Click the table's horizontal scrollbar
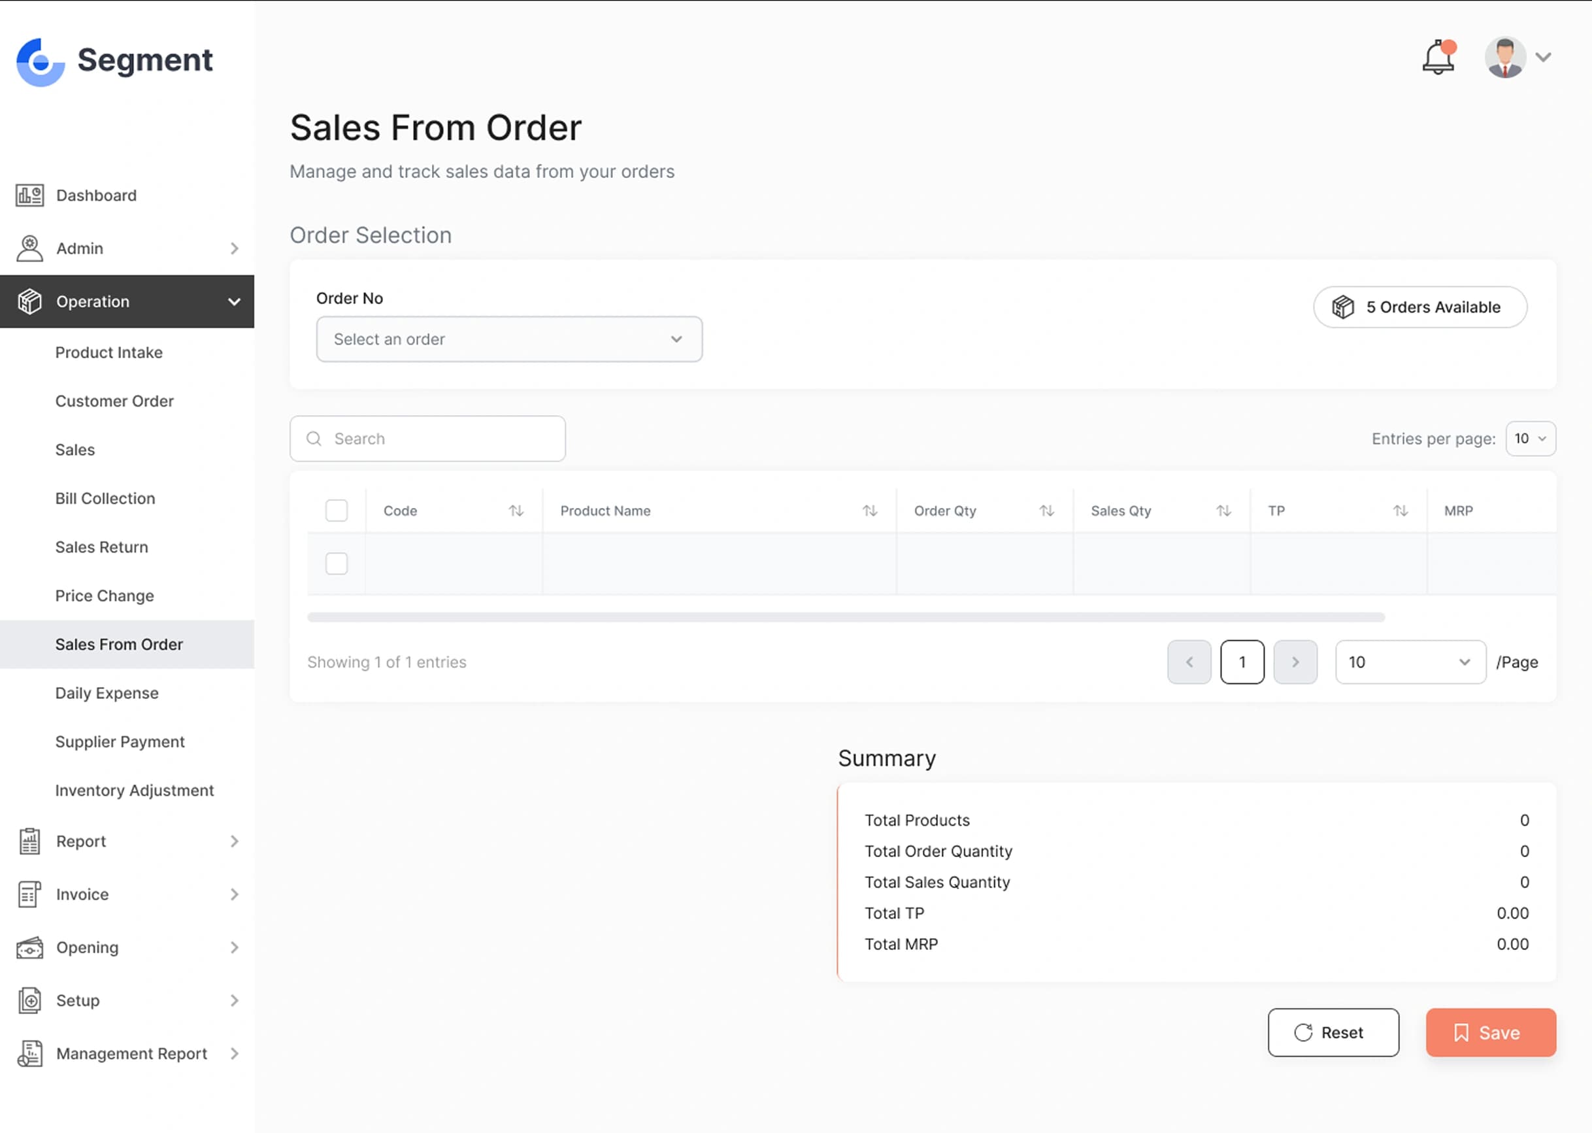The width and height of the screenshot is (1592, 1133). (845, 617)
